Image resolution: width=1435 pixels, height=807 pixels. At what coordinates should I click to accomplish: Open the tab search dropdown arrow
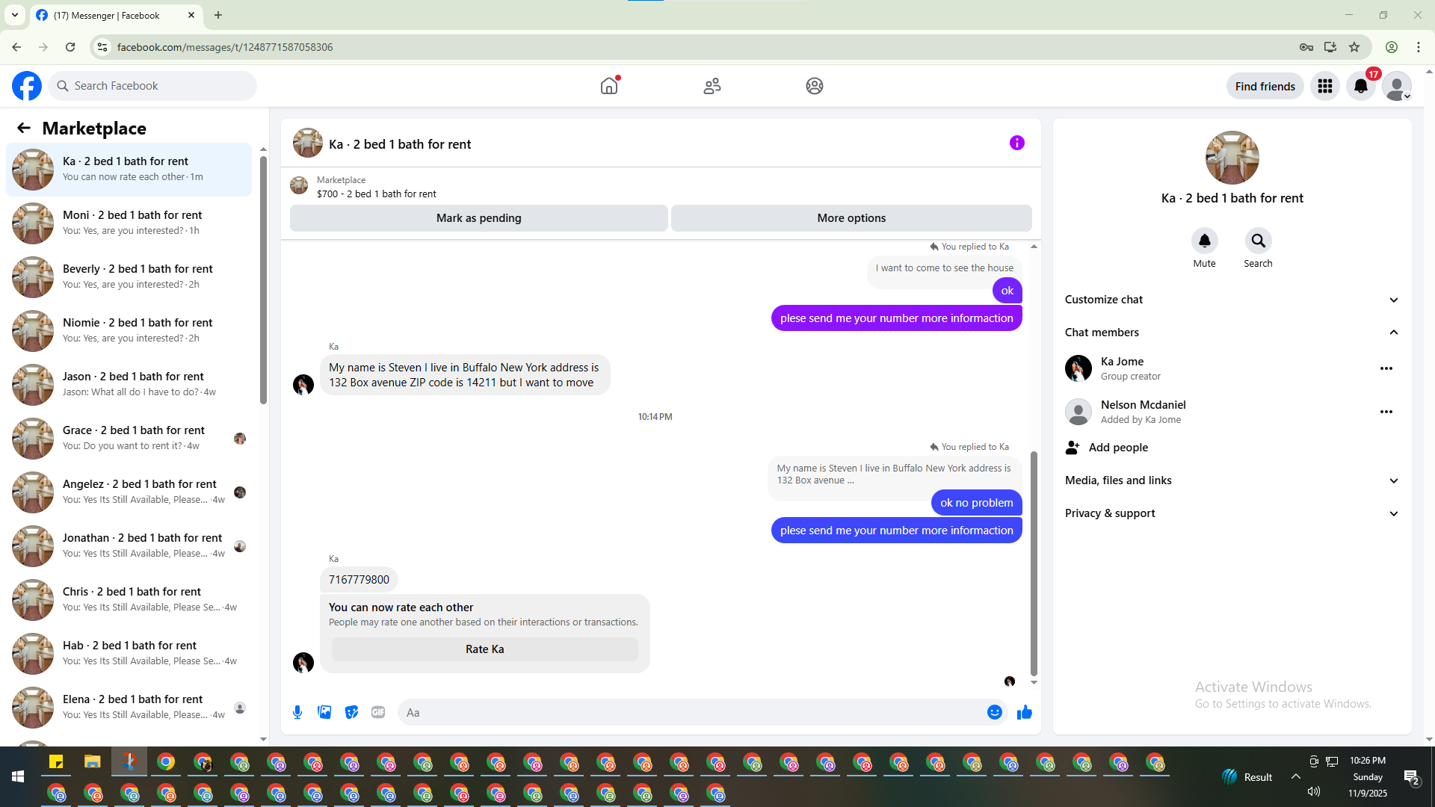15,15
